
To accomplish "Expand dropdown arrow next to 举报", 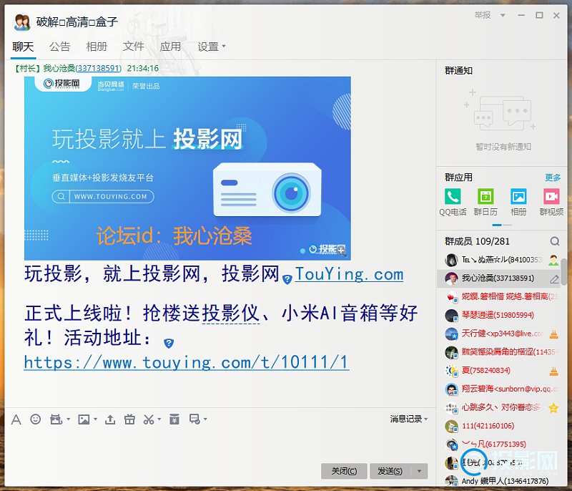I will [x=503, y=15].
